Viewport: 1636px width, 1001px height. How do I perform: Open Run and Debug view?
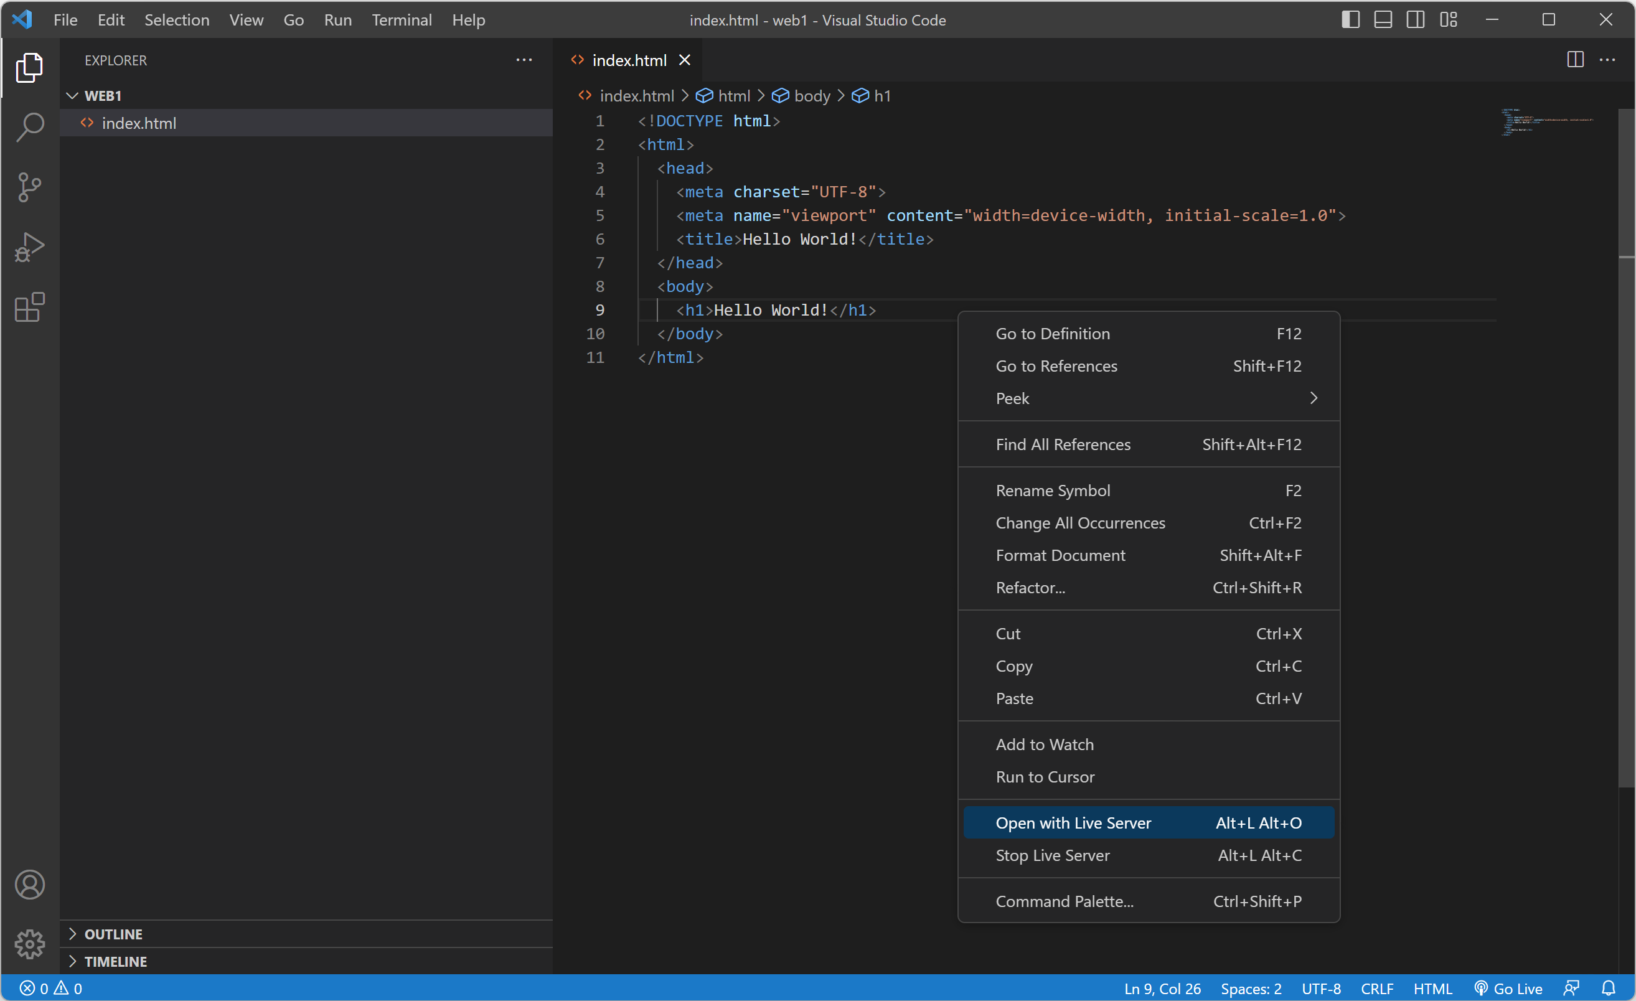pos(30,247)
